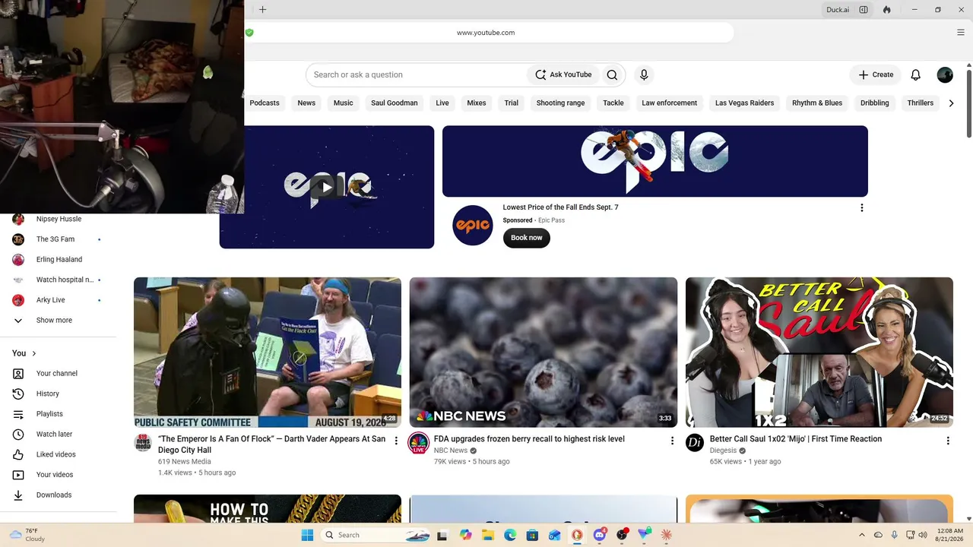Open the Better Call Saul reaction thumbnail
The height and width of the screenshot is (547, 973).
[819, 353]
